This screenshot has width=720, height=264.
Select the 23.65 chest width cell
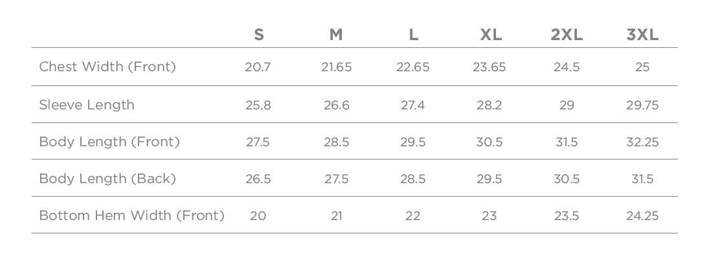pyautogui.click(x=489, y=67)
